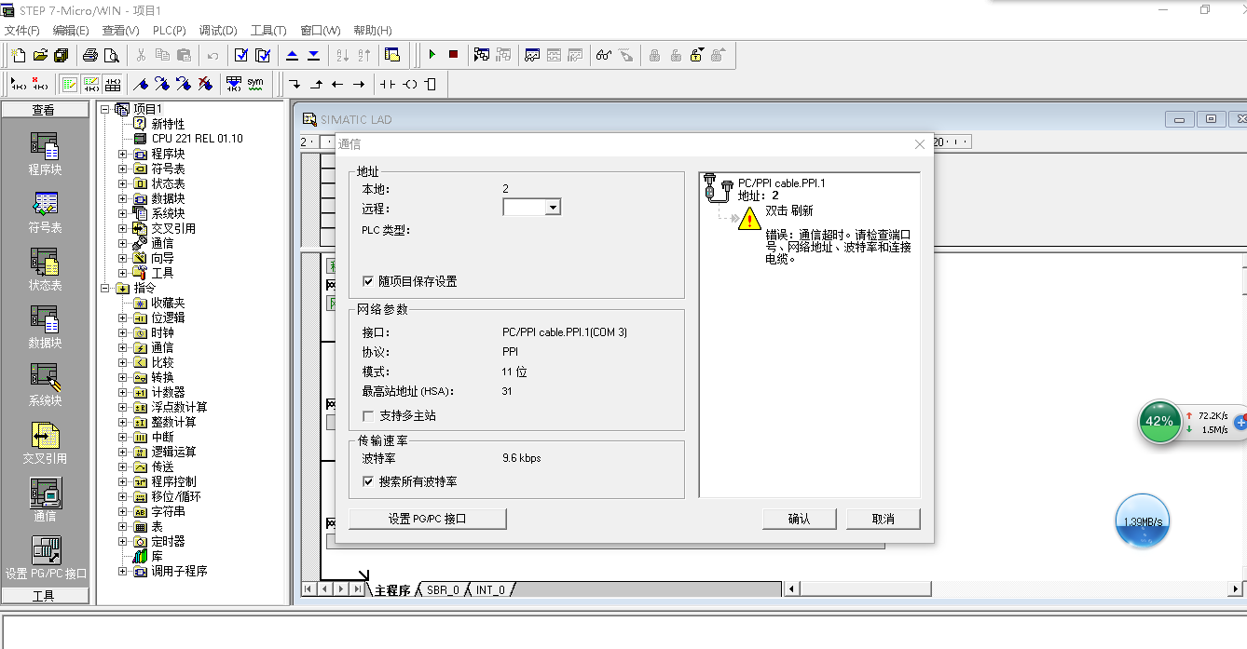Click the New project icon

click(x=18, y=55)
